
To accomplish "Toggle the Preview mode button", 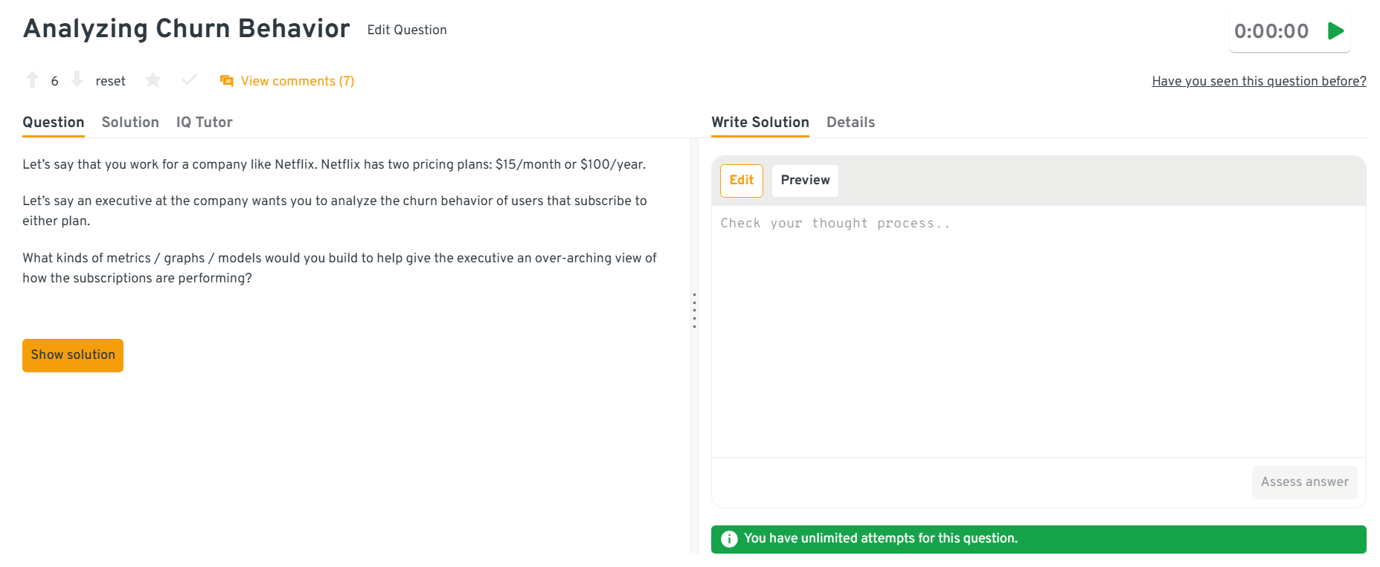I will [805, 181].
